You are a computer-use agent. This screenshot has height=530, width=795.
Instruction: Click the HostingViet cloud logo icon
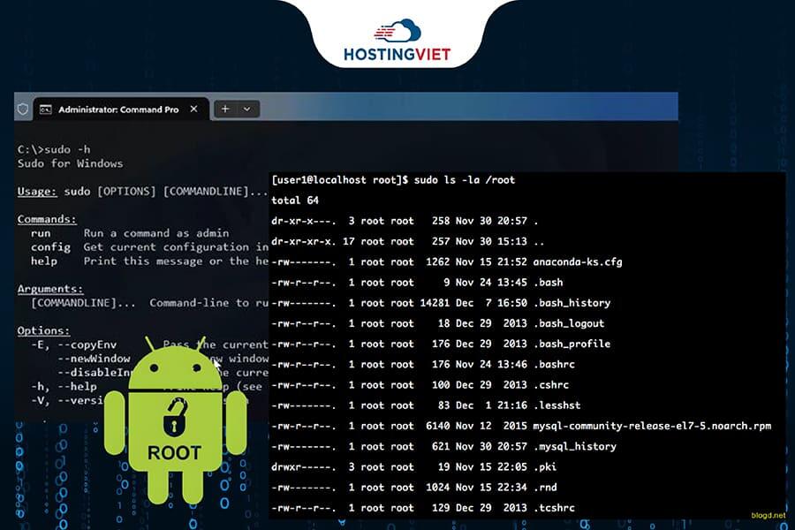coord(397,33)
